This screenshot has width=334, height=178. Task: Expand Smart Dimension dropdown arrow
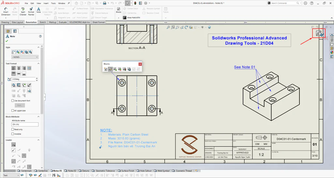coord(6,18)
